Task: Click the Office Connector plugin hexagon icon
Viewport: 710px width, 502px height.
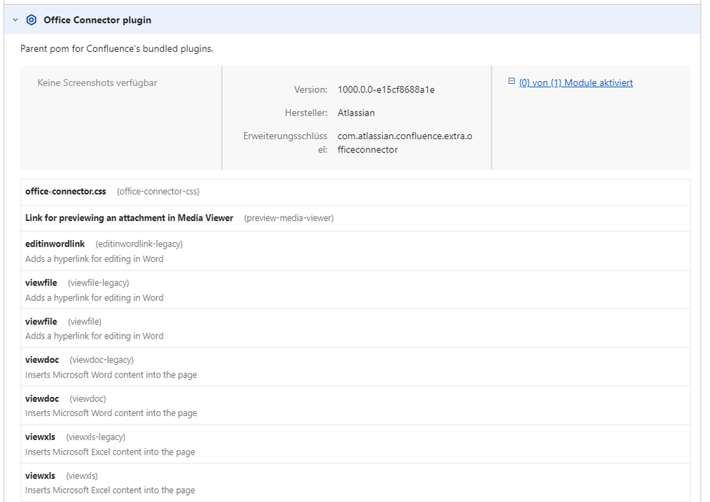Action: tap(31, 20)
